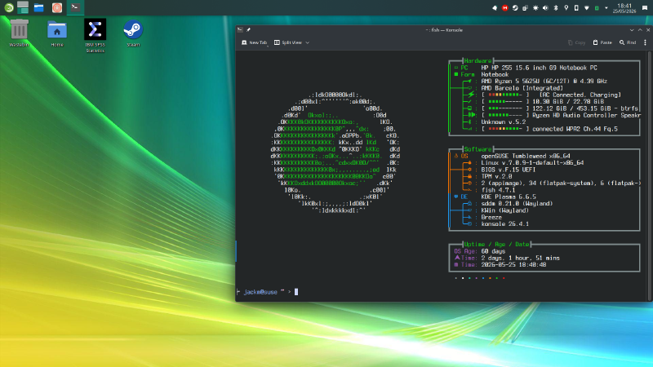Click 'AMD Barcelo [Integrated]' GPU line

click(x=522, y=88)
